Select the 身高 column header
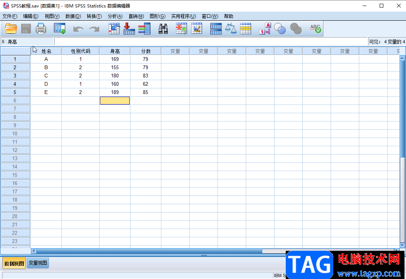Screen dimensions: 406x279 point(115,51)
